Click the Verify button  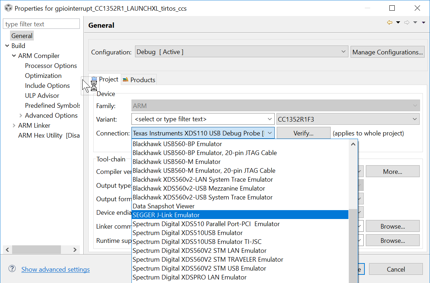(x=303, y=133)
